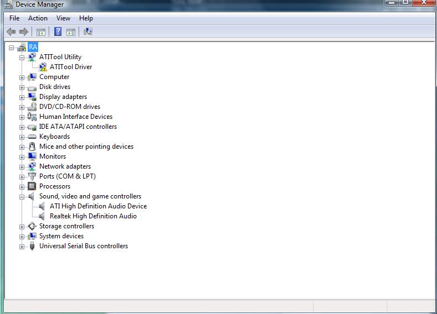Click the Back arrow toolbar icon
Screen dimensions: 437x314
click(11, 32)
